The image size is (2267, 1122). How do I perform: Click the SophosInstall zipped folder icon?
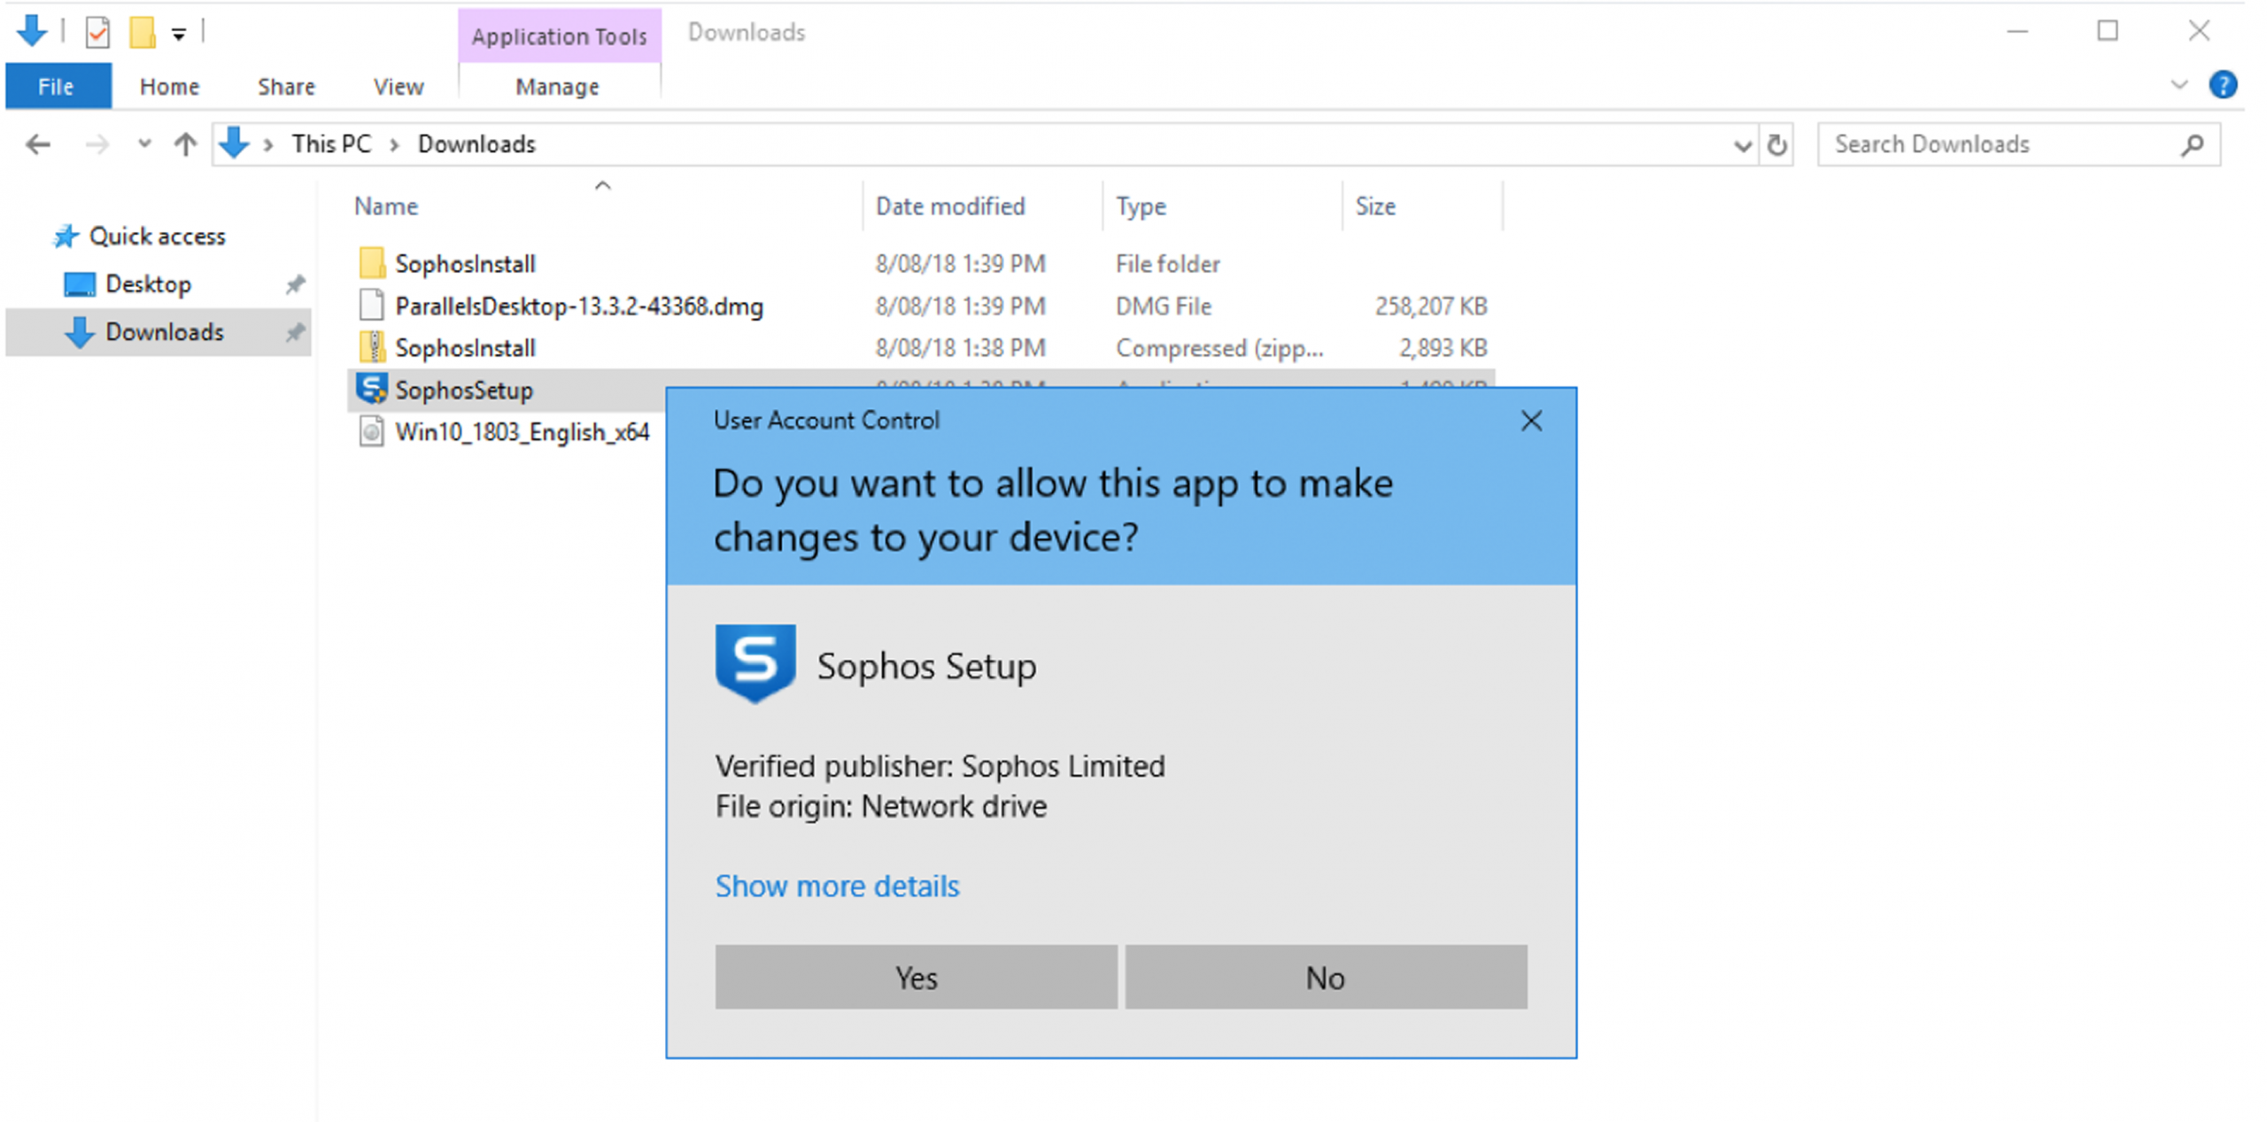click(x=372, y=347)
